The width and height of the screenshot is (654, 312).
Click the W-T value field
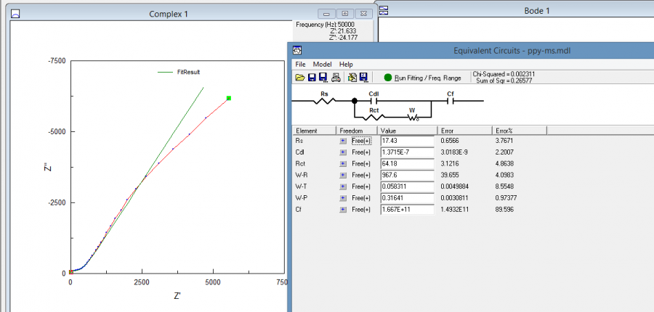[407, 186]
